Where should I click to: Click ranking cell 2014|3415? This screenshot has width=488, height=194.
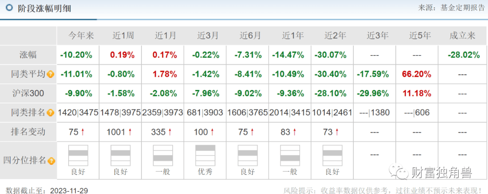[290, 113]
